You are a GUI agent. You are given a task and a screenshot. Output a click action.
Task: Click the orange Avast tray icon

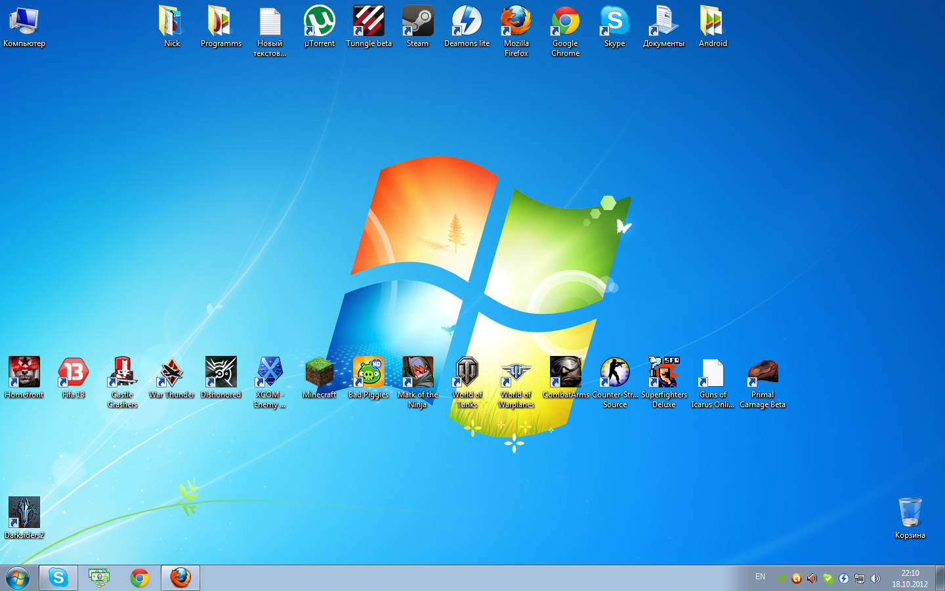click(x=797, y=579)
